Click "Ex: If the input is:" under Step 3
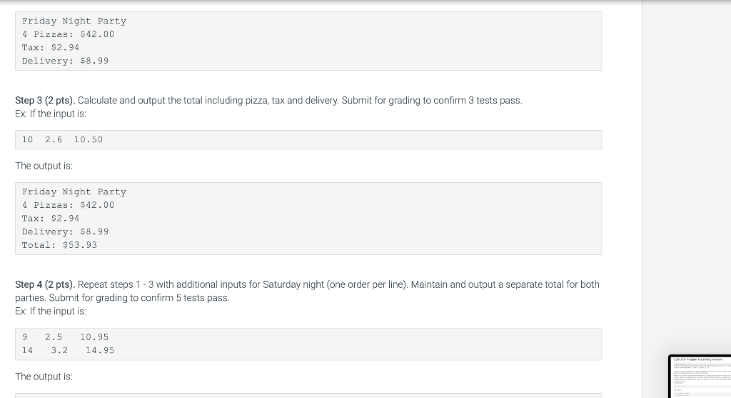Screen dimensions: 731x398 point(51,114)
